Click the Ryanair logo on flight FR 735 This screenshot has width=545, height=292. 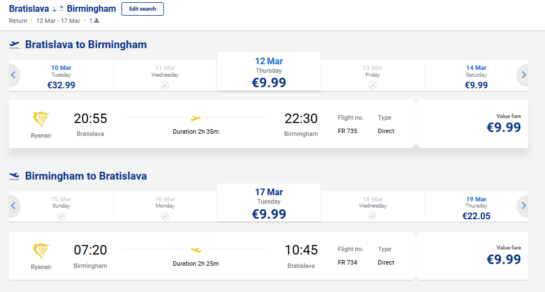click(x=41, y=120)
